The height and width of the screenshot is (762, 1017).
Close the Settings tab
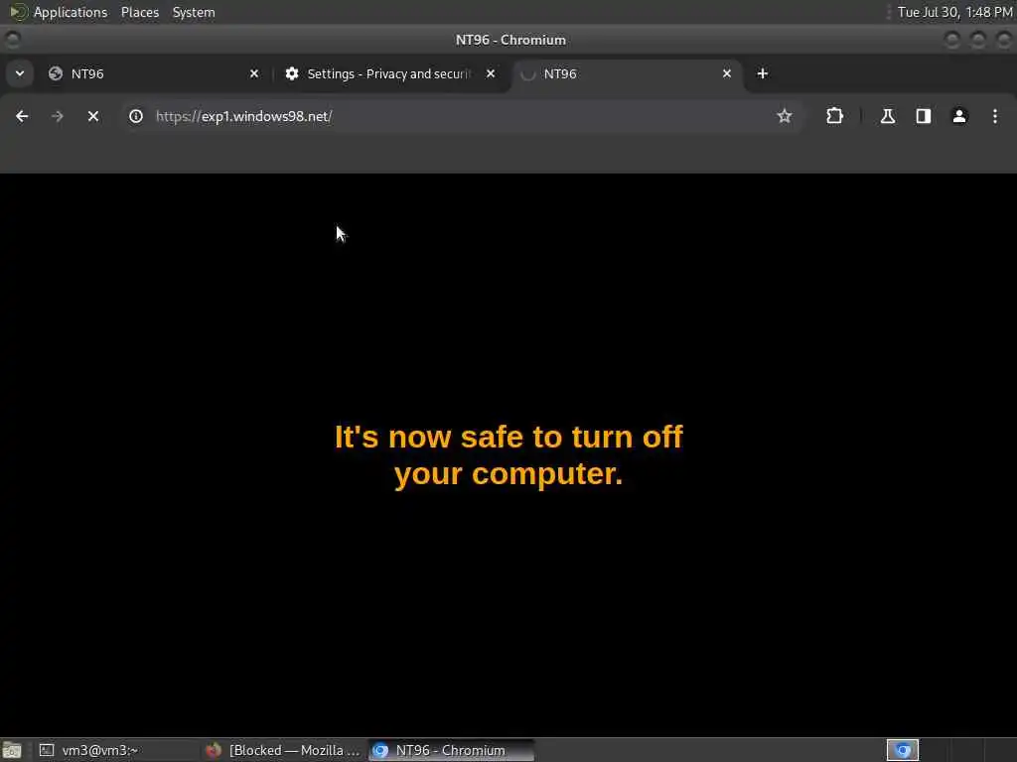(491, 73)
